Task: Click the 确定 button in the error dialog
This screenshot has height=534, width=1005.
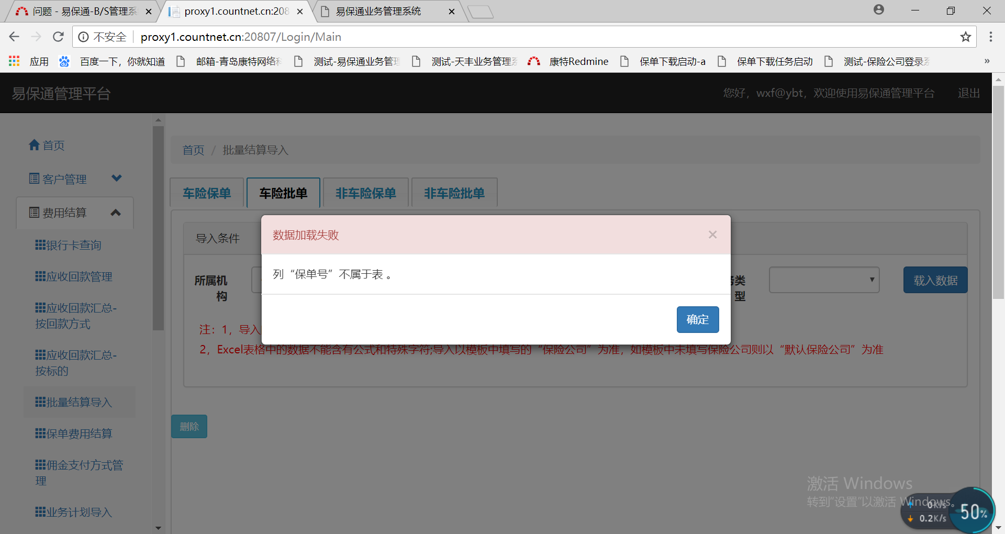Action: 698,319
